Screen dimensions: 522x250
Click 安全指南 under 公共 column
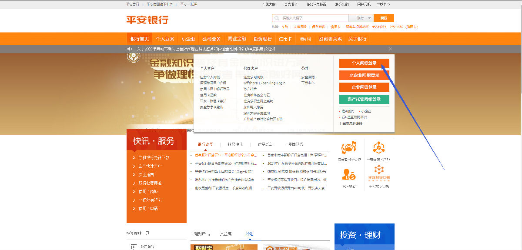pos(308,77)
